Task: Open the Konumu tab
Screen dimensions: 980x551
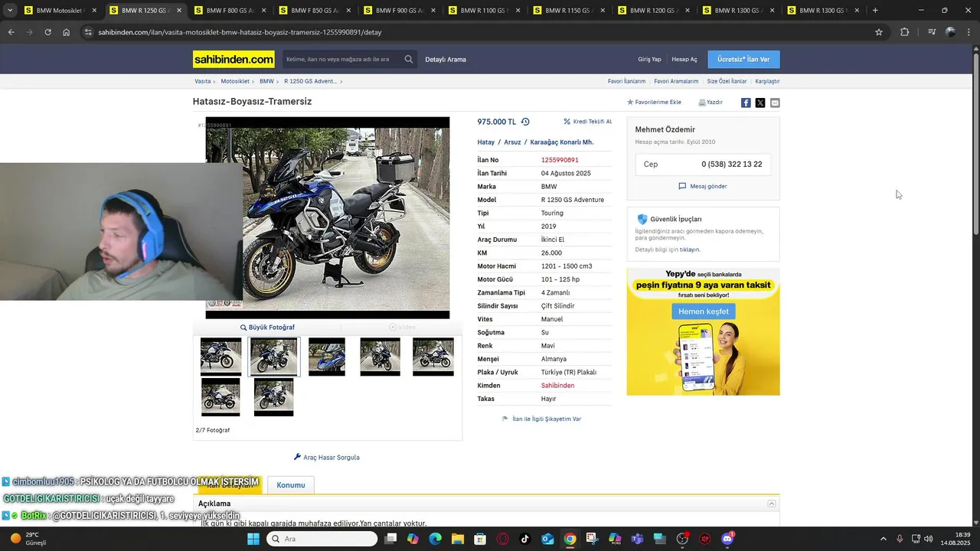Action: tap(291, 485)
